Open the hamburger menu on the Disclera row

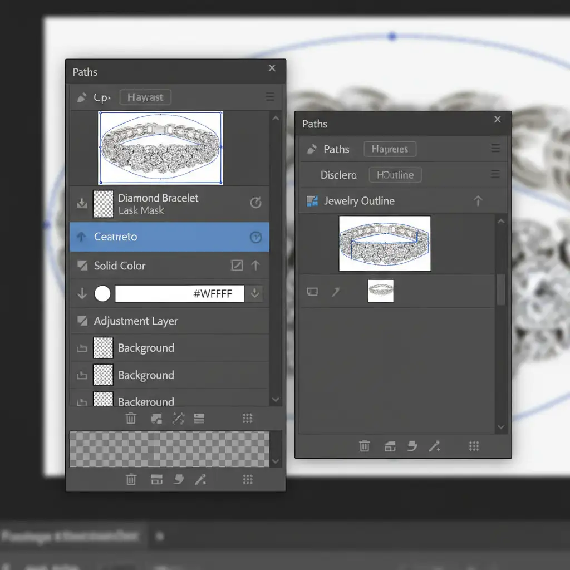(495, 175)
